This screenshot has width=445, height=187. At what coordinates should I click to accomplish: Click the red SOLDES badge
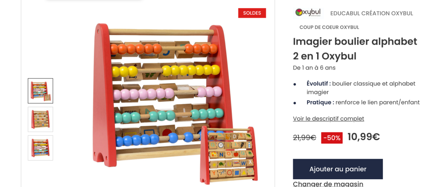click(x=252, y=13)
